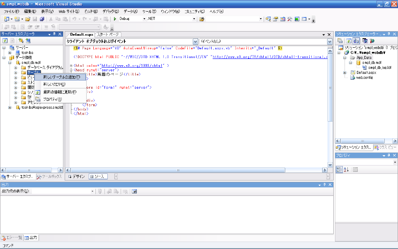The width and height of the screenshot is (398, 249).
Task: Select web.config in Solution Explorer
Action: coord(364,78)
